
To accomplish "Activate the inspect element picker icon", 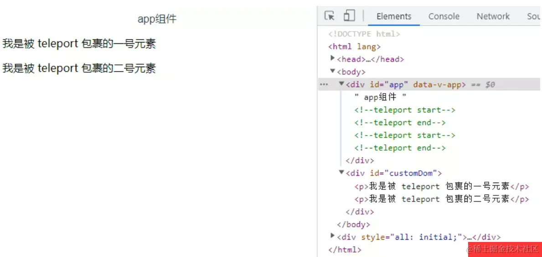I will coord(330,16).
